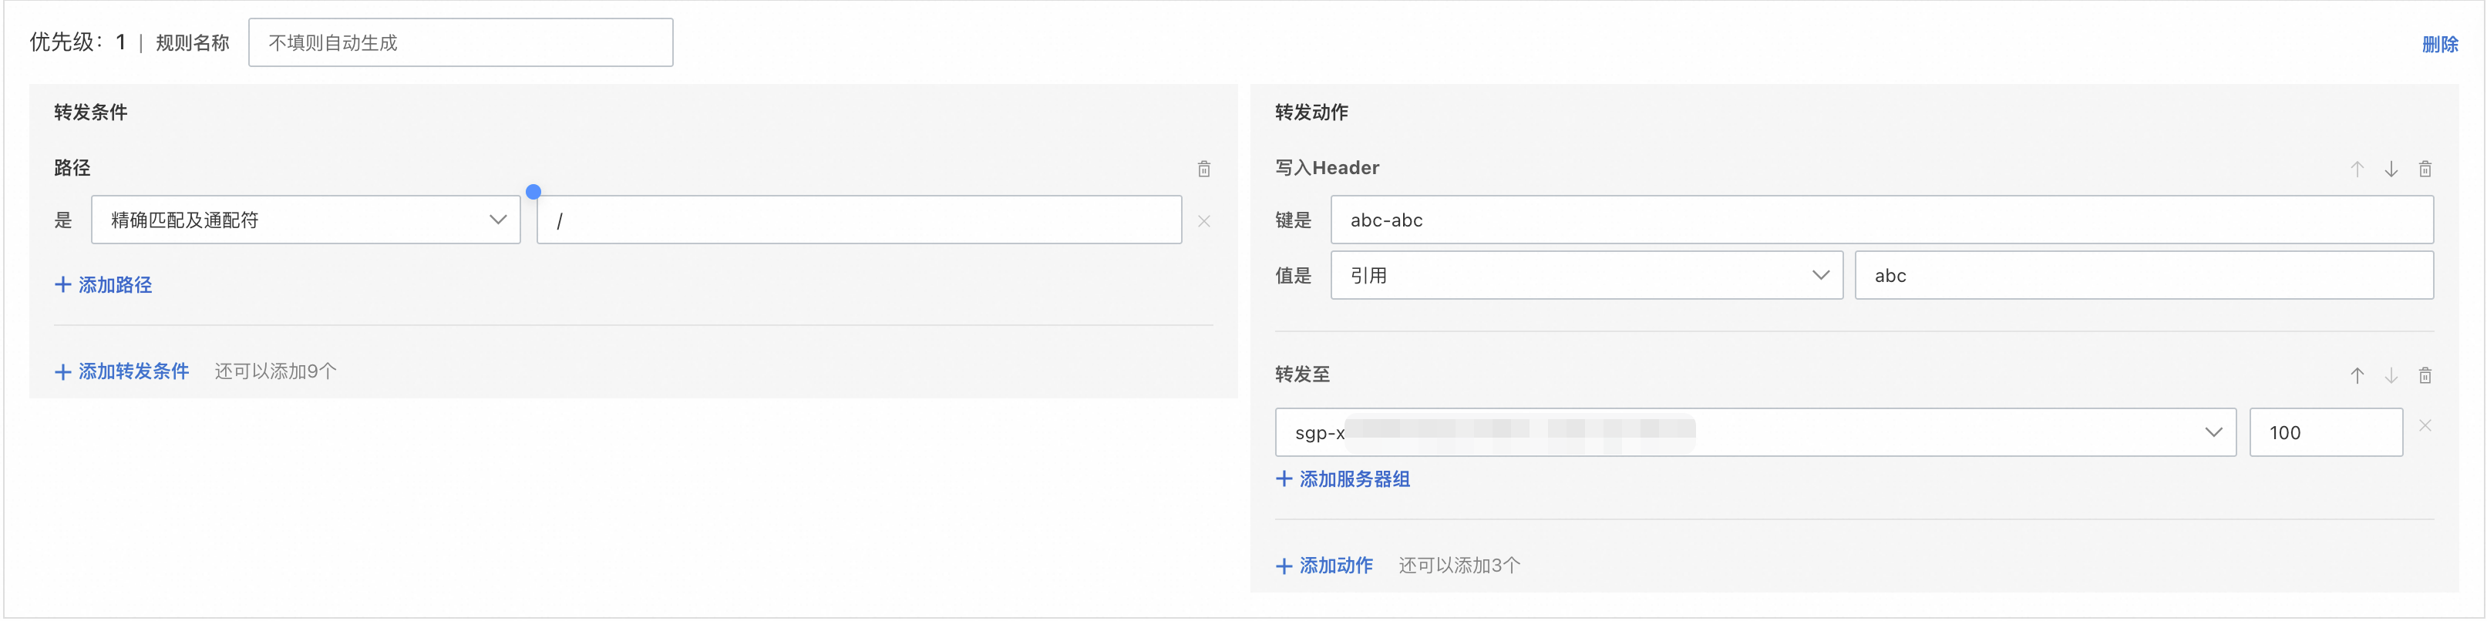Image resolution: width=2487 pixels, height=621 pixels.
Task: Move 写入Header action up
Action: point(2357,169)
